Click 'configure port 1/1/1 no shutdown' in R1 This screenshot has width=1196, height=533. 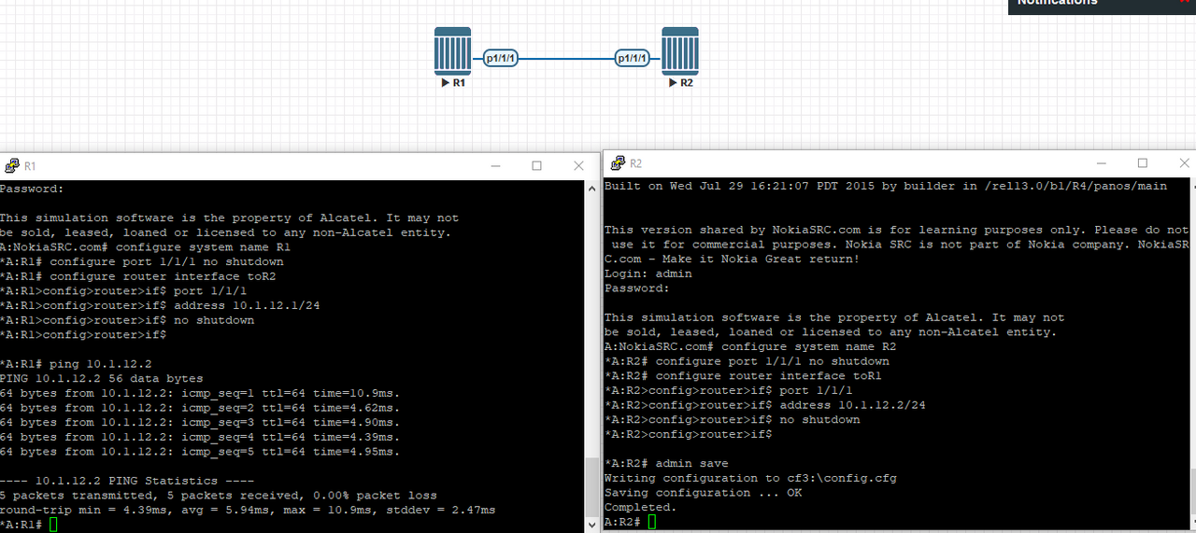(142, 262)
